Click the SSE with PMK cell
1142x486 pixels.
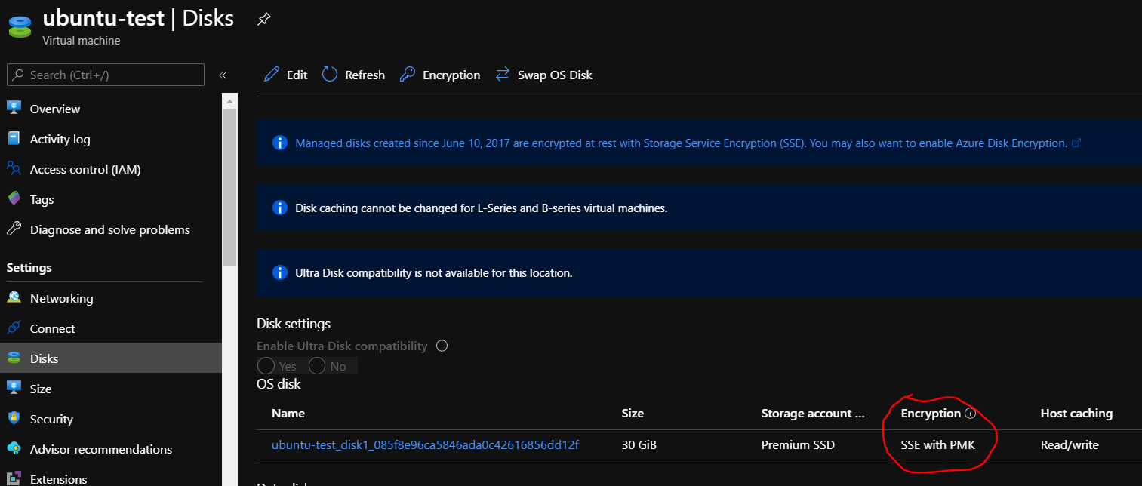[938, 444]
